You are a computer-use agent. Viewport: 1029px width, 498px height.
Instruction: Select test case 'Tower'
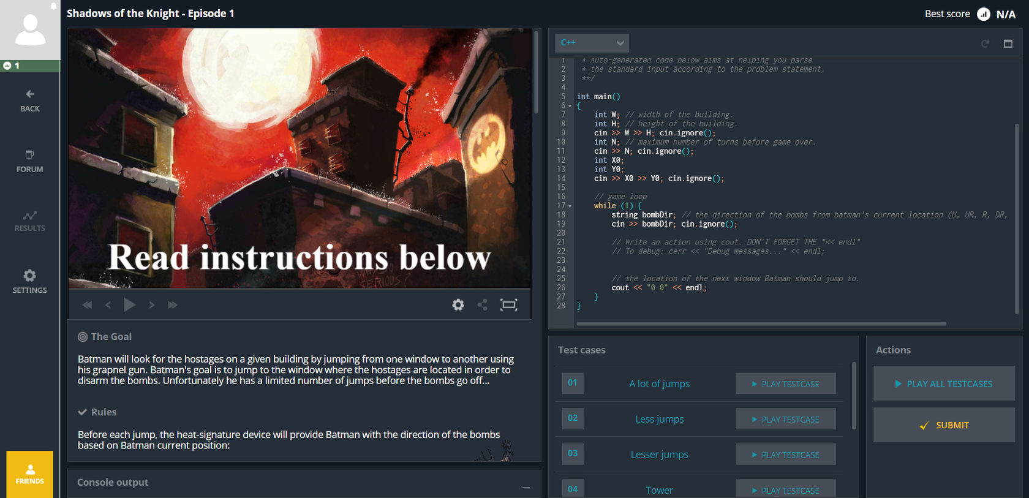point(660,491)
